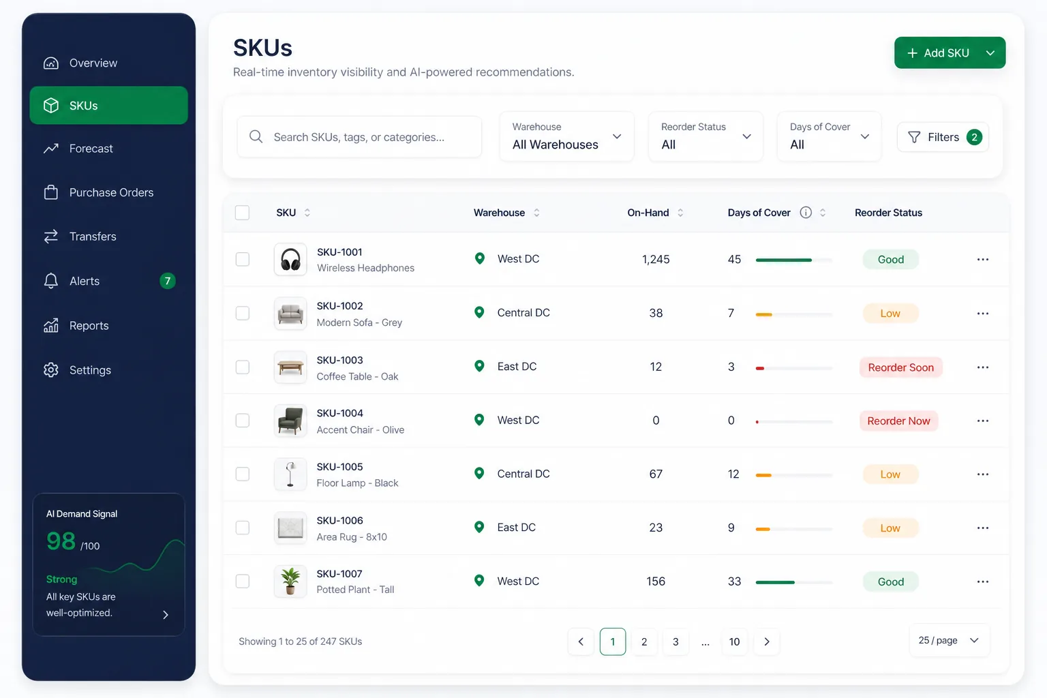This screenshot has height=698, width=1047.
Task: Change the 25 / page size dropdown
Action: 949,641
